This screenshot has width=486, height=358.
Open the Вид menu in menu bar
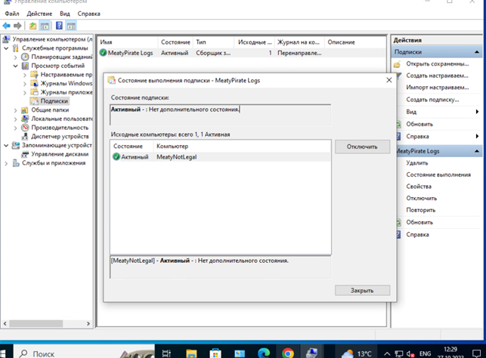click(x=65, y=14)
